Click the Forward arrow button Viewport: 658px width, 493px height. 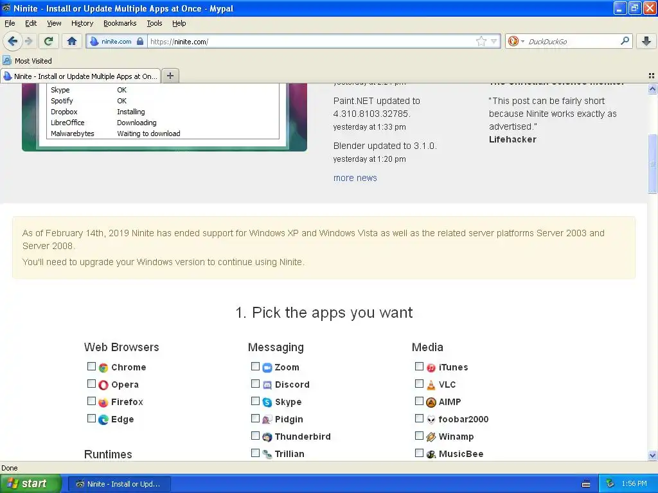[29, 41]
